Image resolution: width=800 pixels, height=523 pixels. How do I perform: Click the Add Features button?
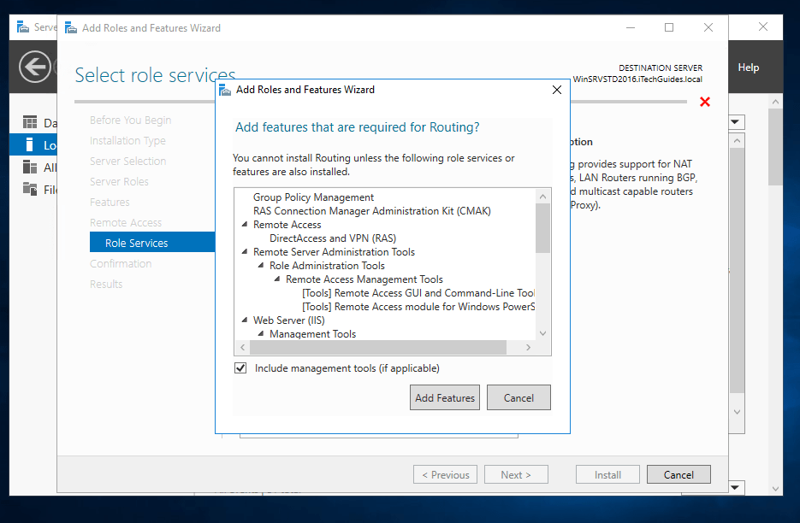(445, 398)
